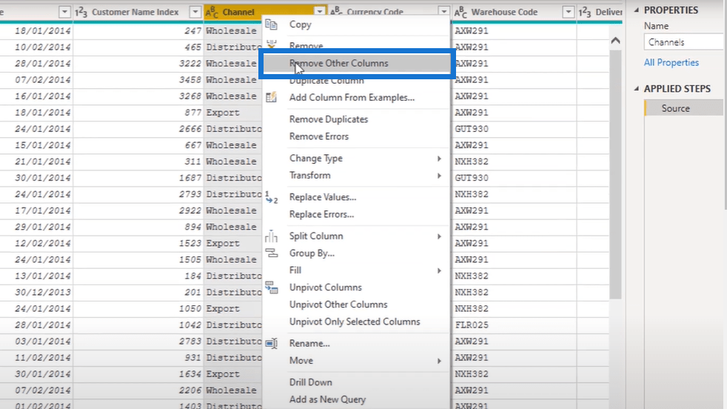Choose Unpivot Only Selected Columns

[x=356, y=322]
